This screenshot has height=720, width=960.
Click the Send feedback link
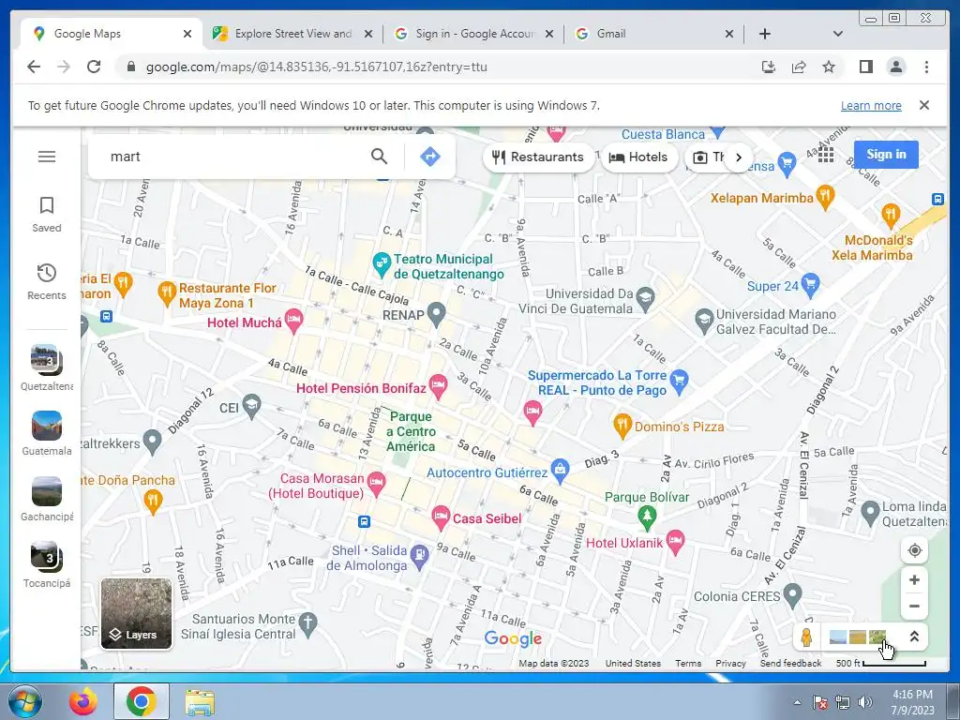[790, 663]
